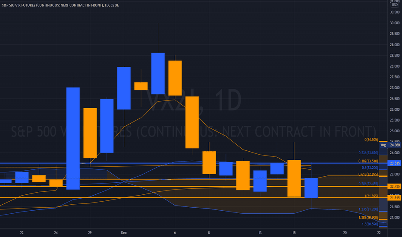Click Fibonacci label 0.5(23.200)

(x=370, y=168)
